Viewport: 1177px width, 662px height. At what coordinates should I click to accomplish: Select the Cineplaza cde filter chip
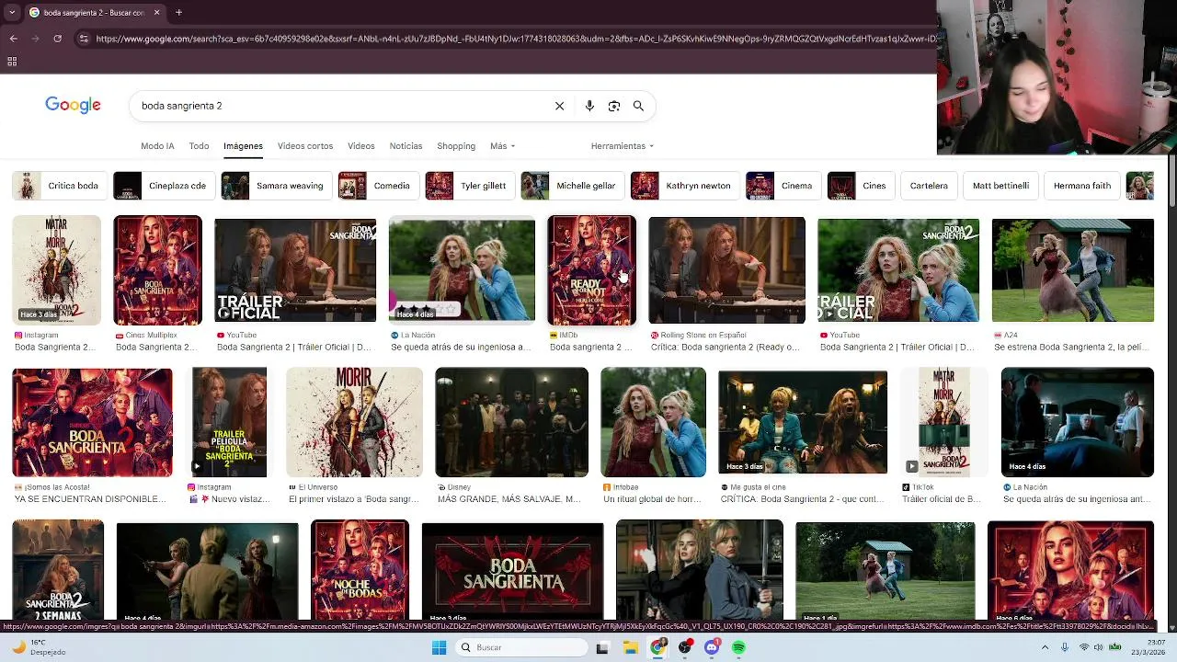163,186
